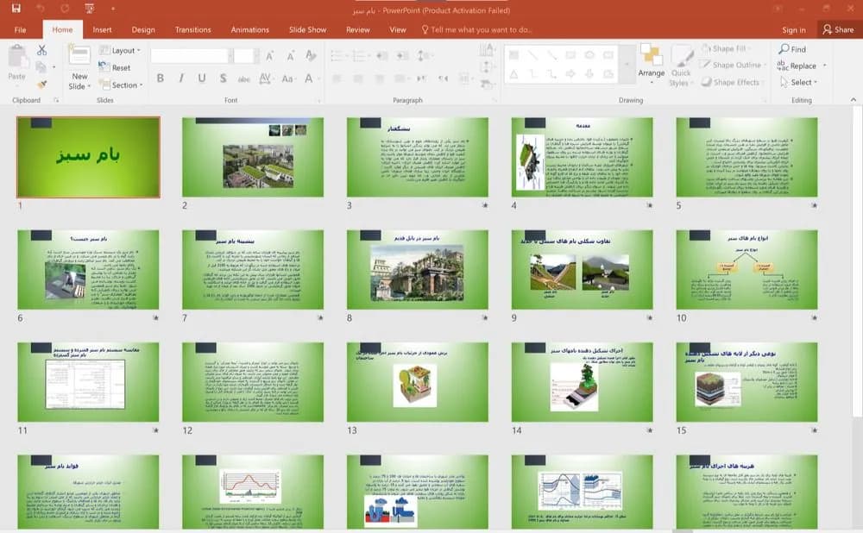Click the Sign in link
Image resolution: width=863 pixels, height=533 pixels.
(x=794, y=29)
